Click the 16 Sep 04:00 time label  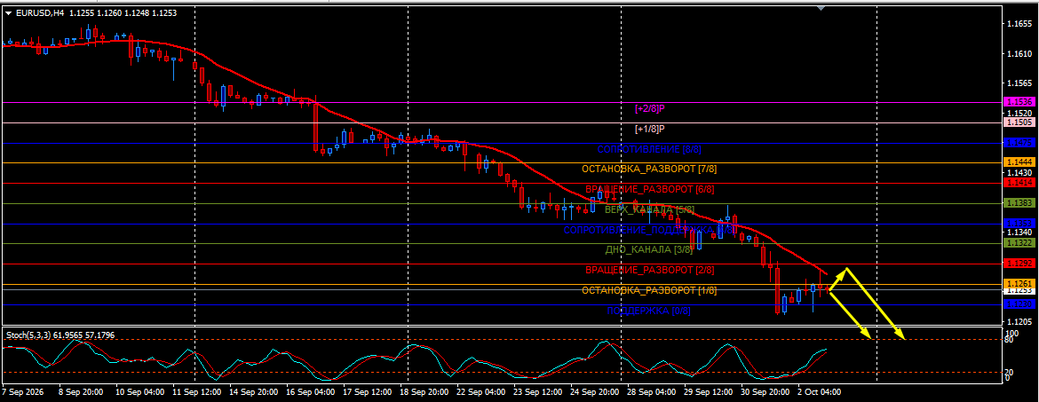[312, 391]
